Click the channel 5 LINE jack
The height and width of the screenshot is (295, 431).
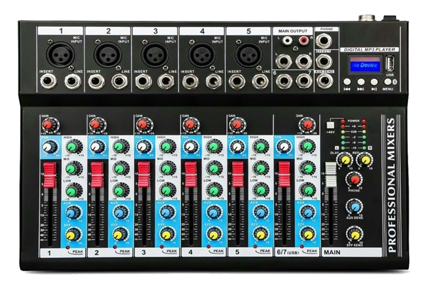click(260, 81)
